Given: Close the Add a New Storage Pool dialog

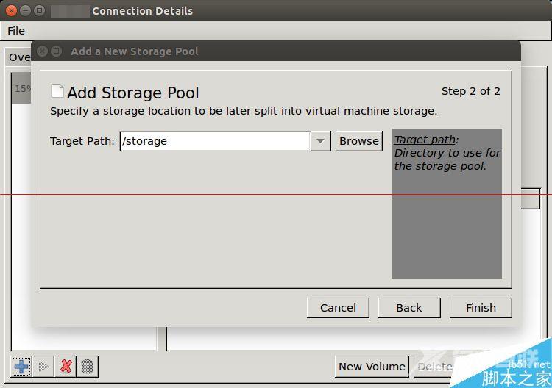Looking at the screenshot, I should [43, 51].
